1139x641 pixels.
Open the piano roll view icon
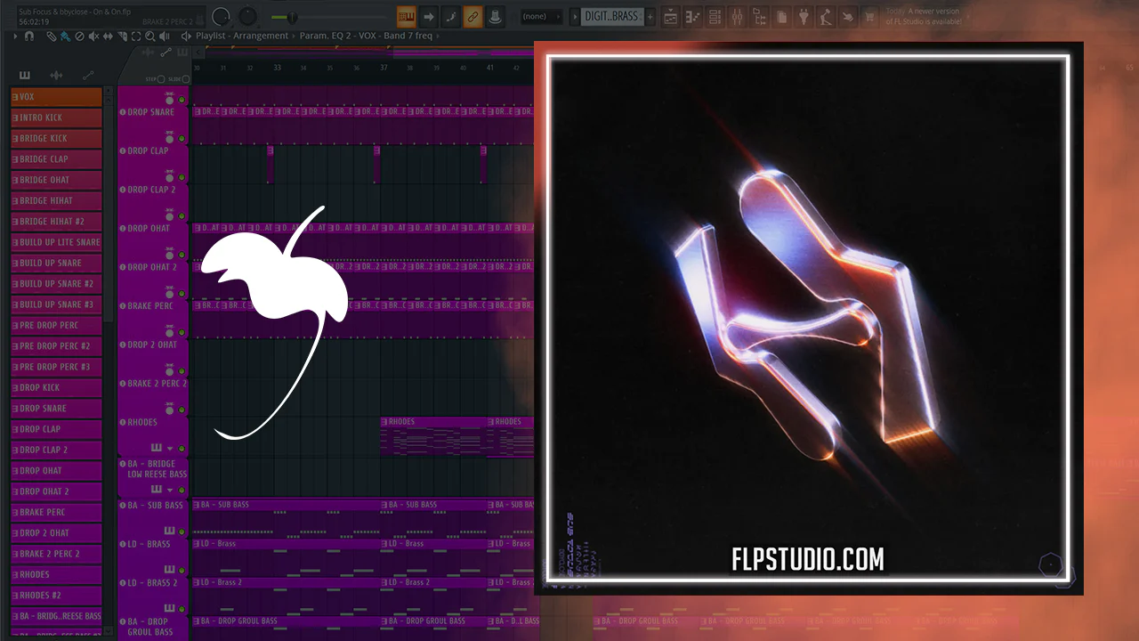693,16
